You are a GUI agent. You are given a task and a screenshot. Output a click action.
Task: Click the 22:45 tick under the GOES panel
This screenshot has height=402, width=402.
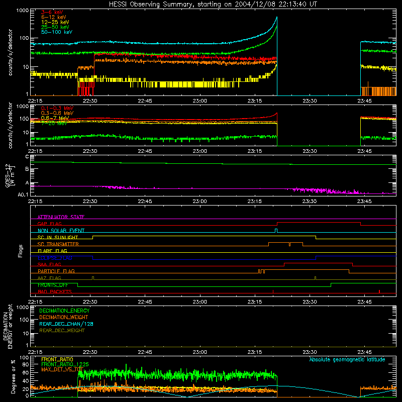pos(145,202)
